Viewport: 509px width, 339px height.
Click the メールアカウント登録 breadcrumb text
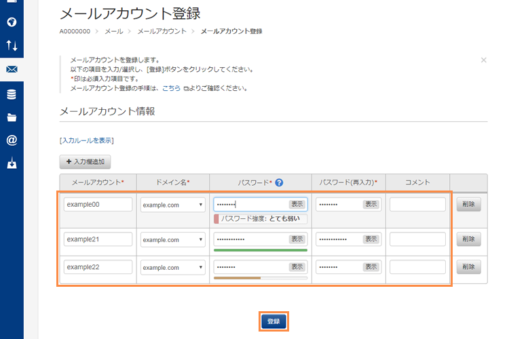pos(231,31)
